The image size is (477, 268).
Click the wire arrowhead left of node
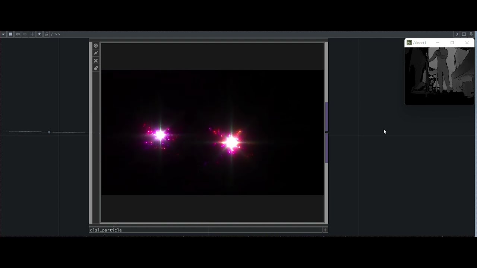coord(49,132)
